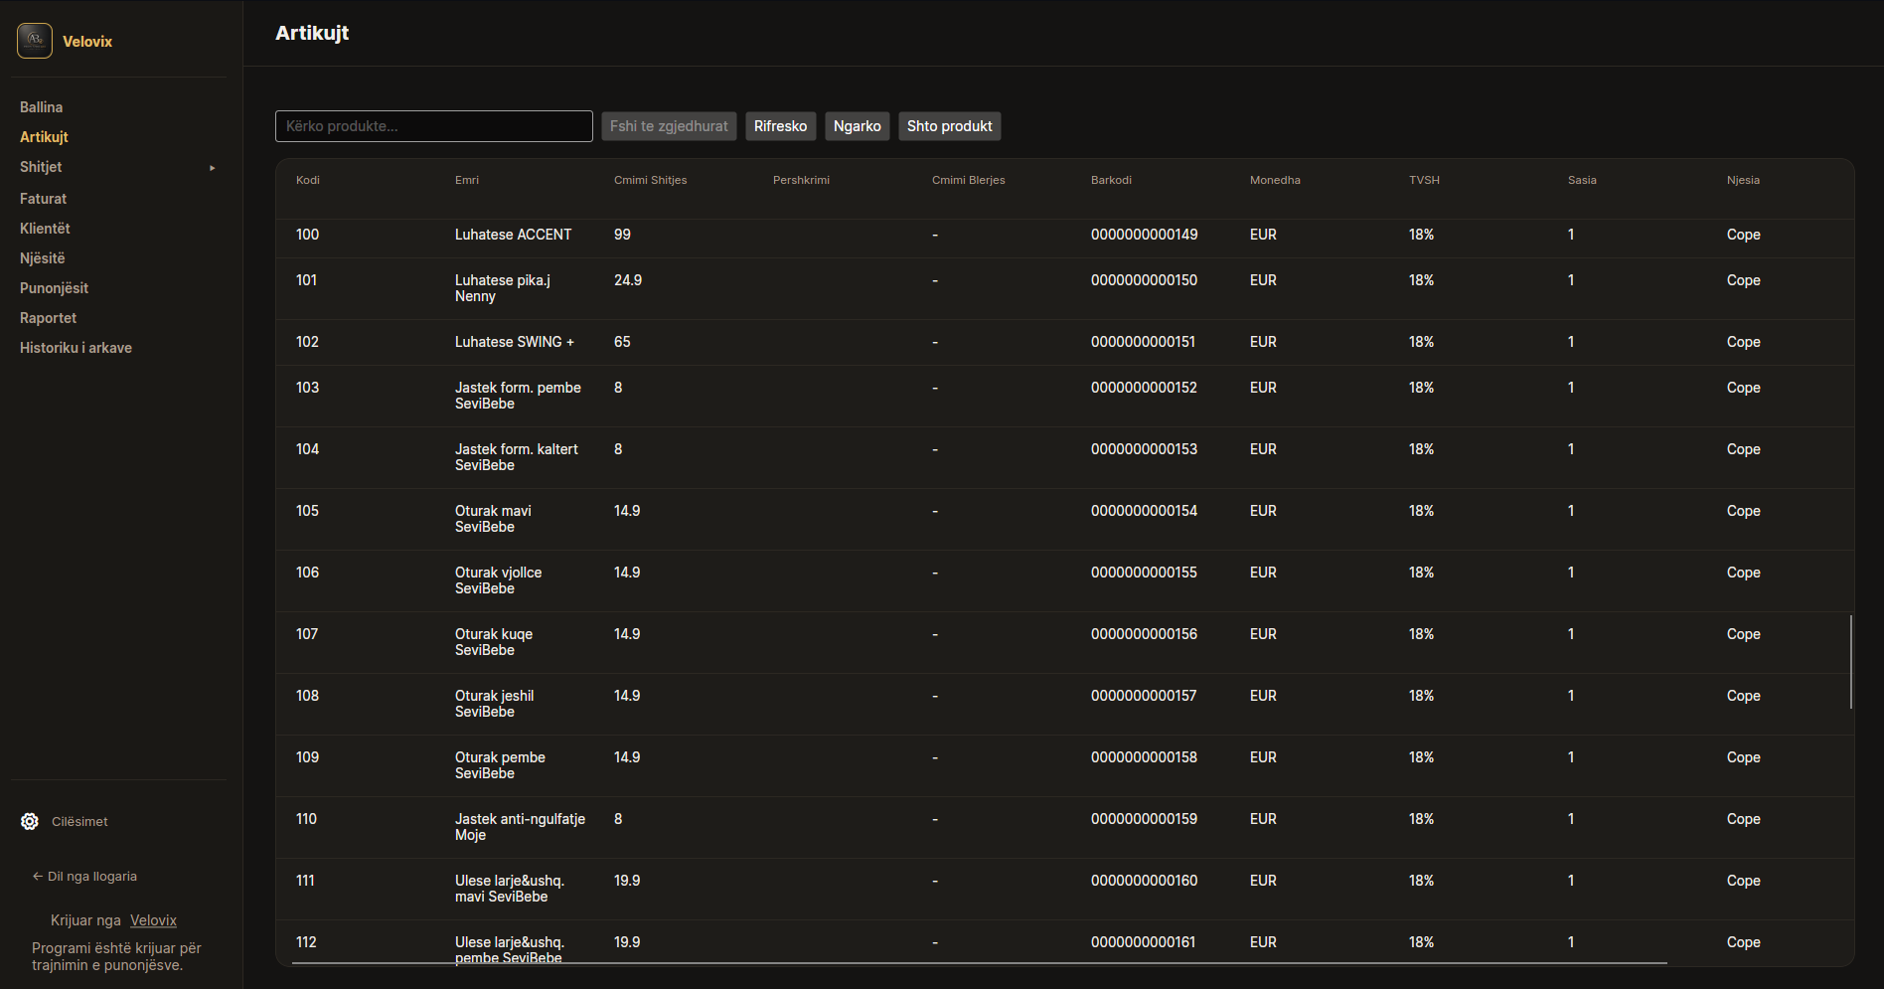Click product code 111
Image resolution: width=1884 pixels, height=989 pixels.
pos(305,881)
